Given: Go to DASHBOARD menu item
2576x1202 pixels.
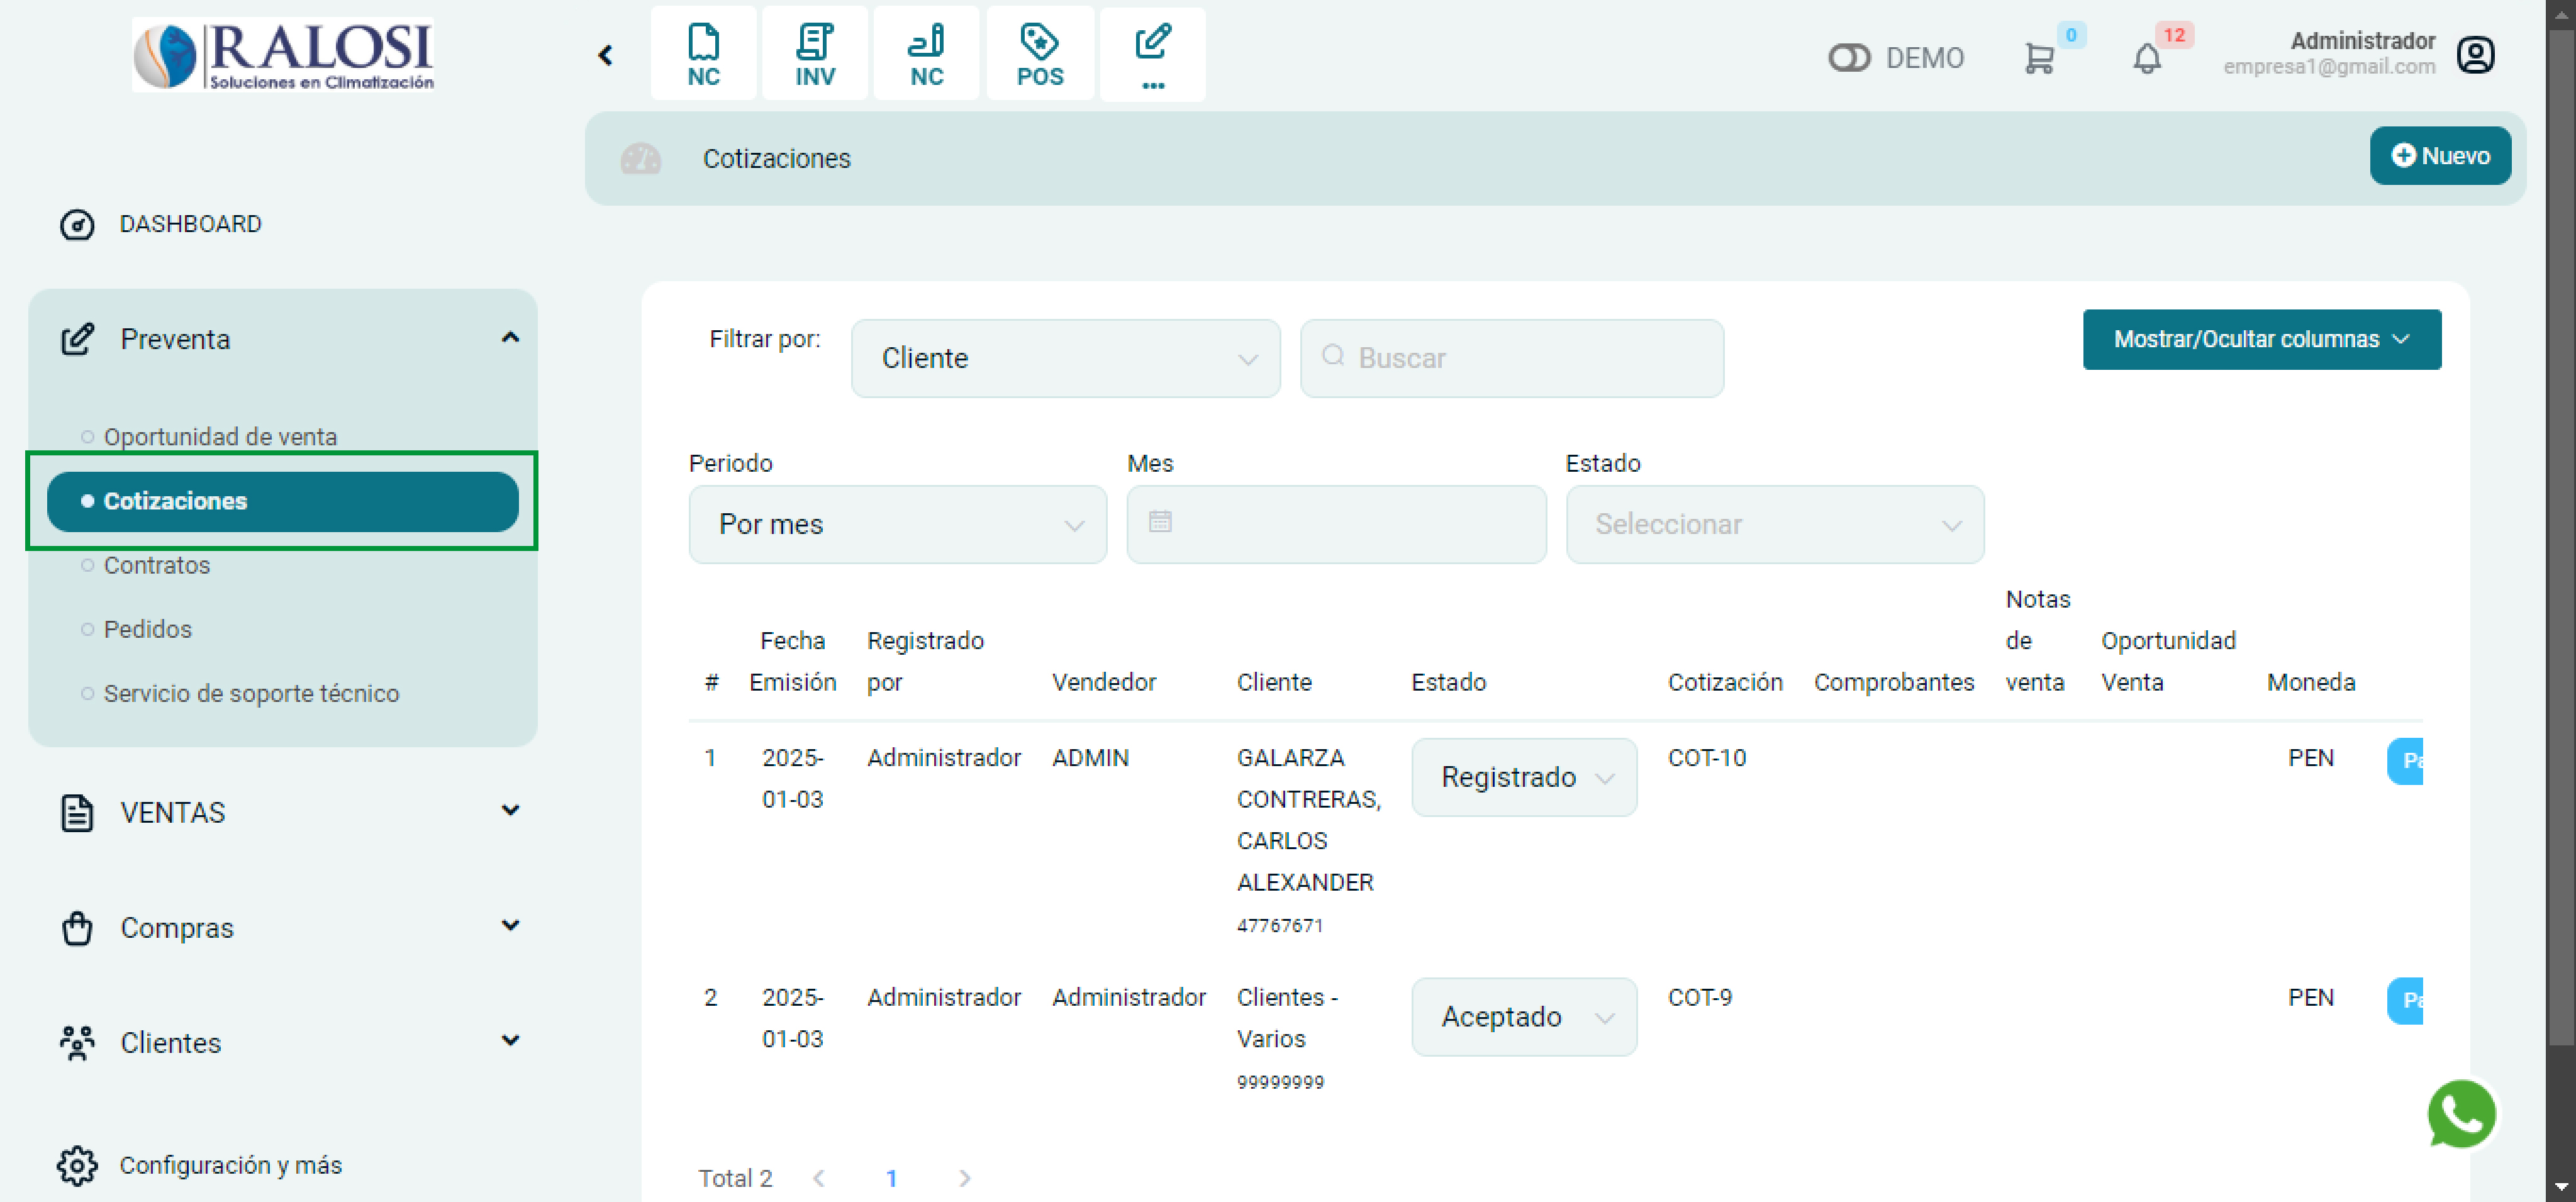Looking at the screenshot, I should [x=190, y=224].
